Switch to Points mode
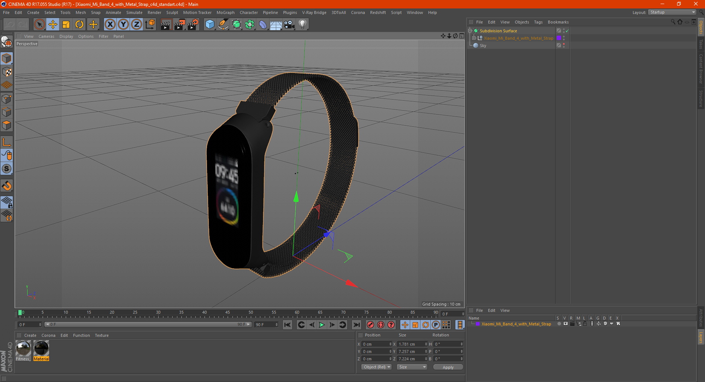This screenshot has height=382, width=705. click(7, 99)
